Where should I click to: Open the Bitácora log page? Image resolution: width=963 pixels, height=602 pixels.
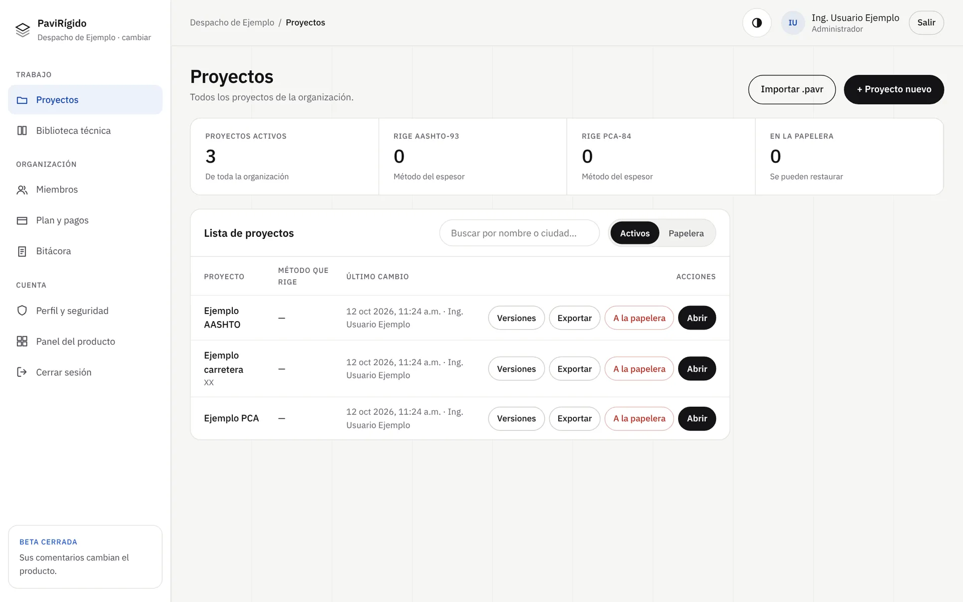pos(85,251)
